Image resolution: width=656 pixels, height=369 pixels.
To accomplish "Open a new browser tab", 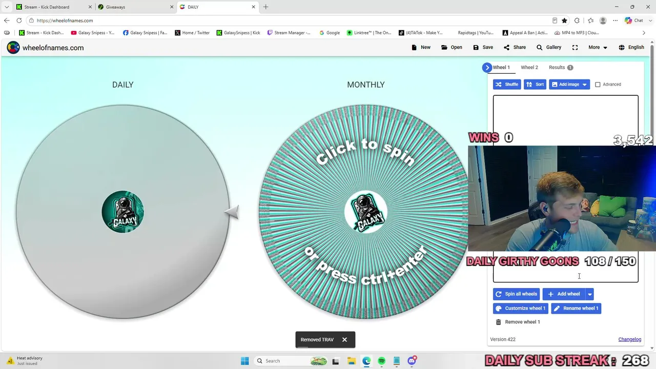I will [265, 7].
